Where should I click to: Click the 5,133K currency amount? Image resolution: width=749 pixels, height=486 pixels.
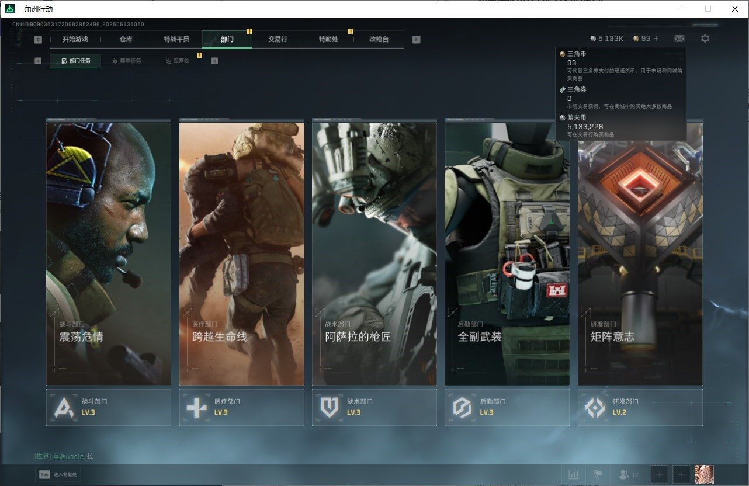click(x=611, y=39)
